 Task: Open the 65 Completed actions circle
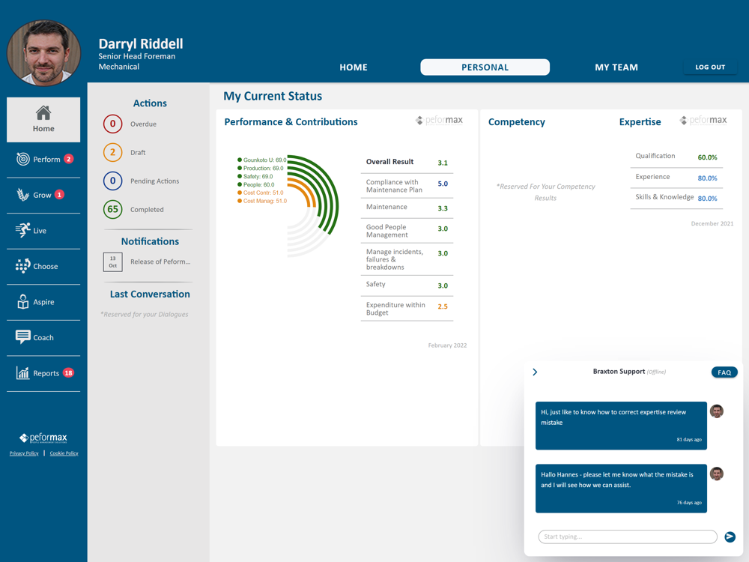113,209
